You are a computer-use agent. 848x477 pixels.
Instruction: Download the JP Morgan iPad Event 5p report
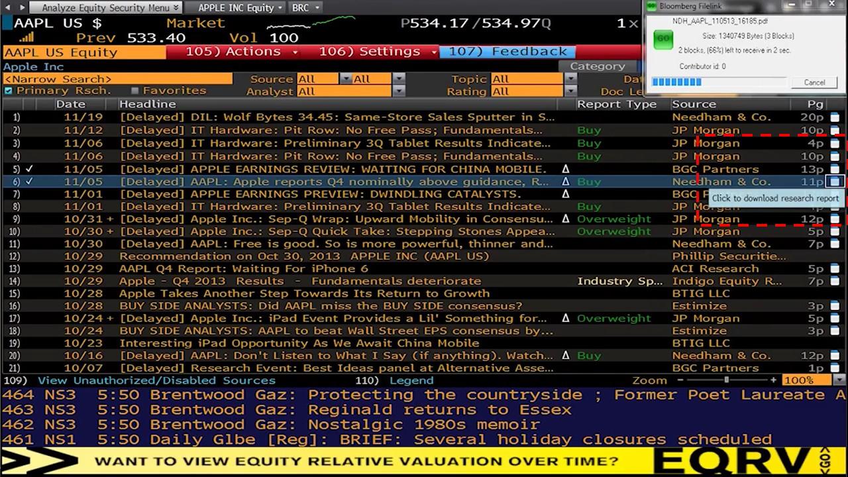(x=835, y=318)
